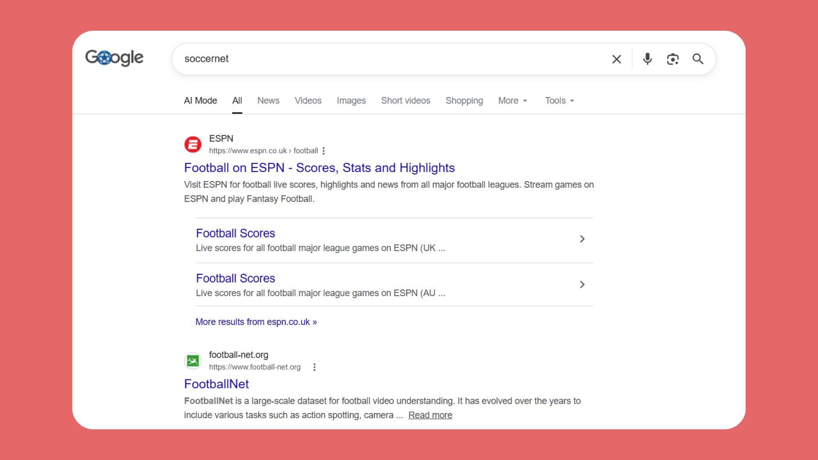Switch to the News tab

point(268,101)
